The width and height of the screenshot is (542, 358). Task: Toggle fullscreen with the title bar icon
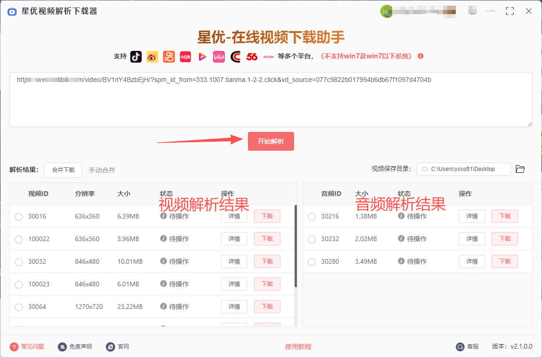[510, 11]
